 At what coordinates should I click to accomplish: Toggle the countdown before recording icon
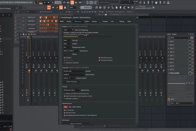click(72, 2)
